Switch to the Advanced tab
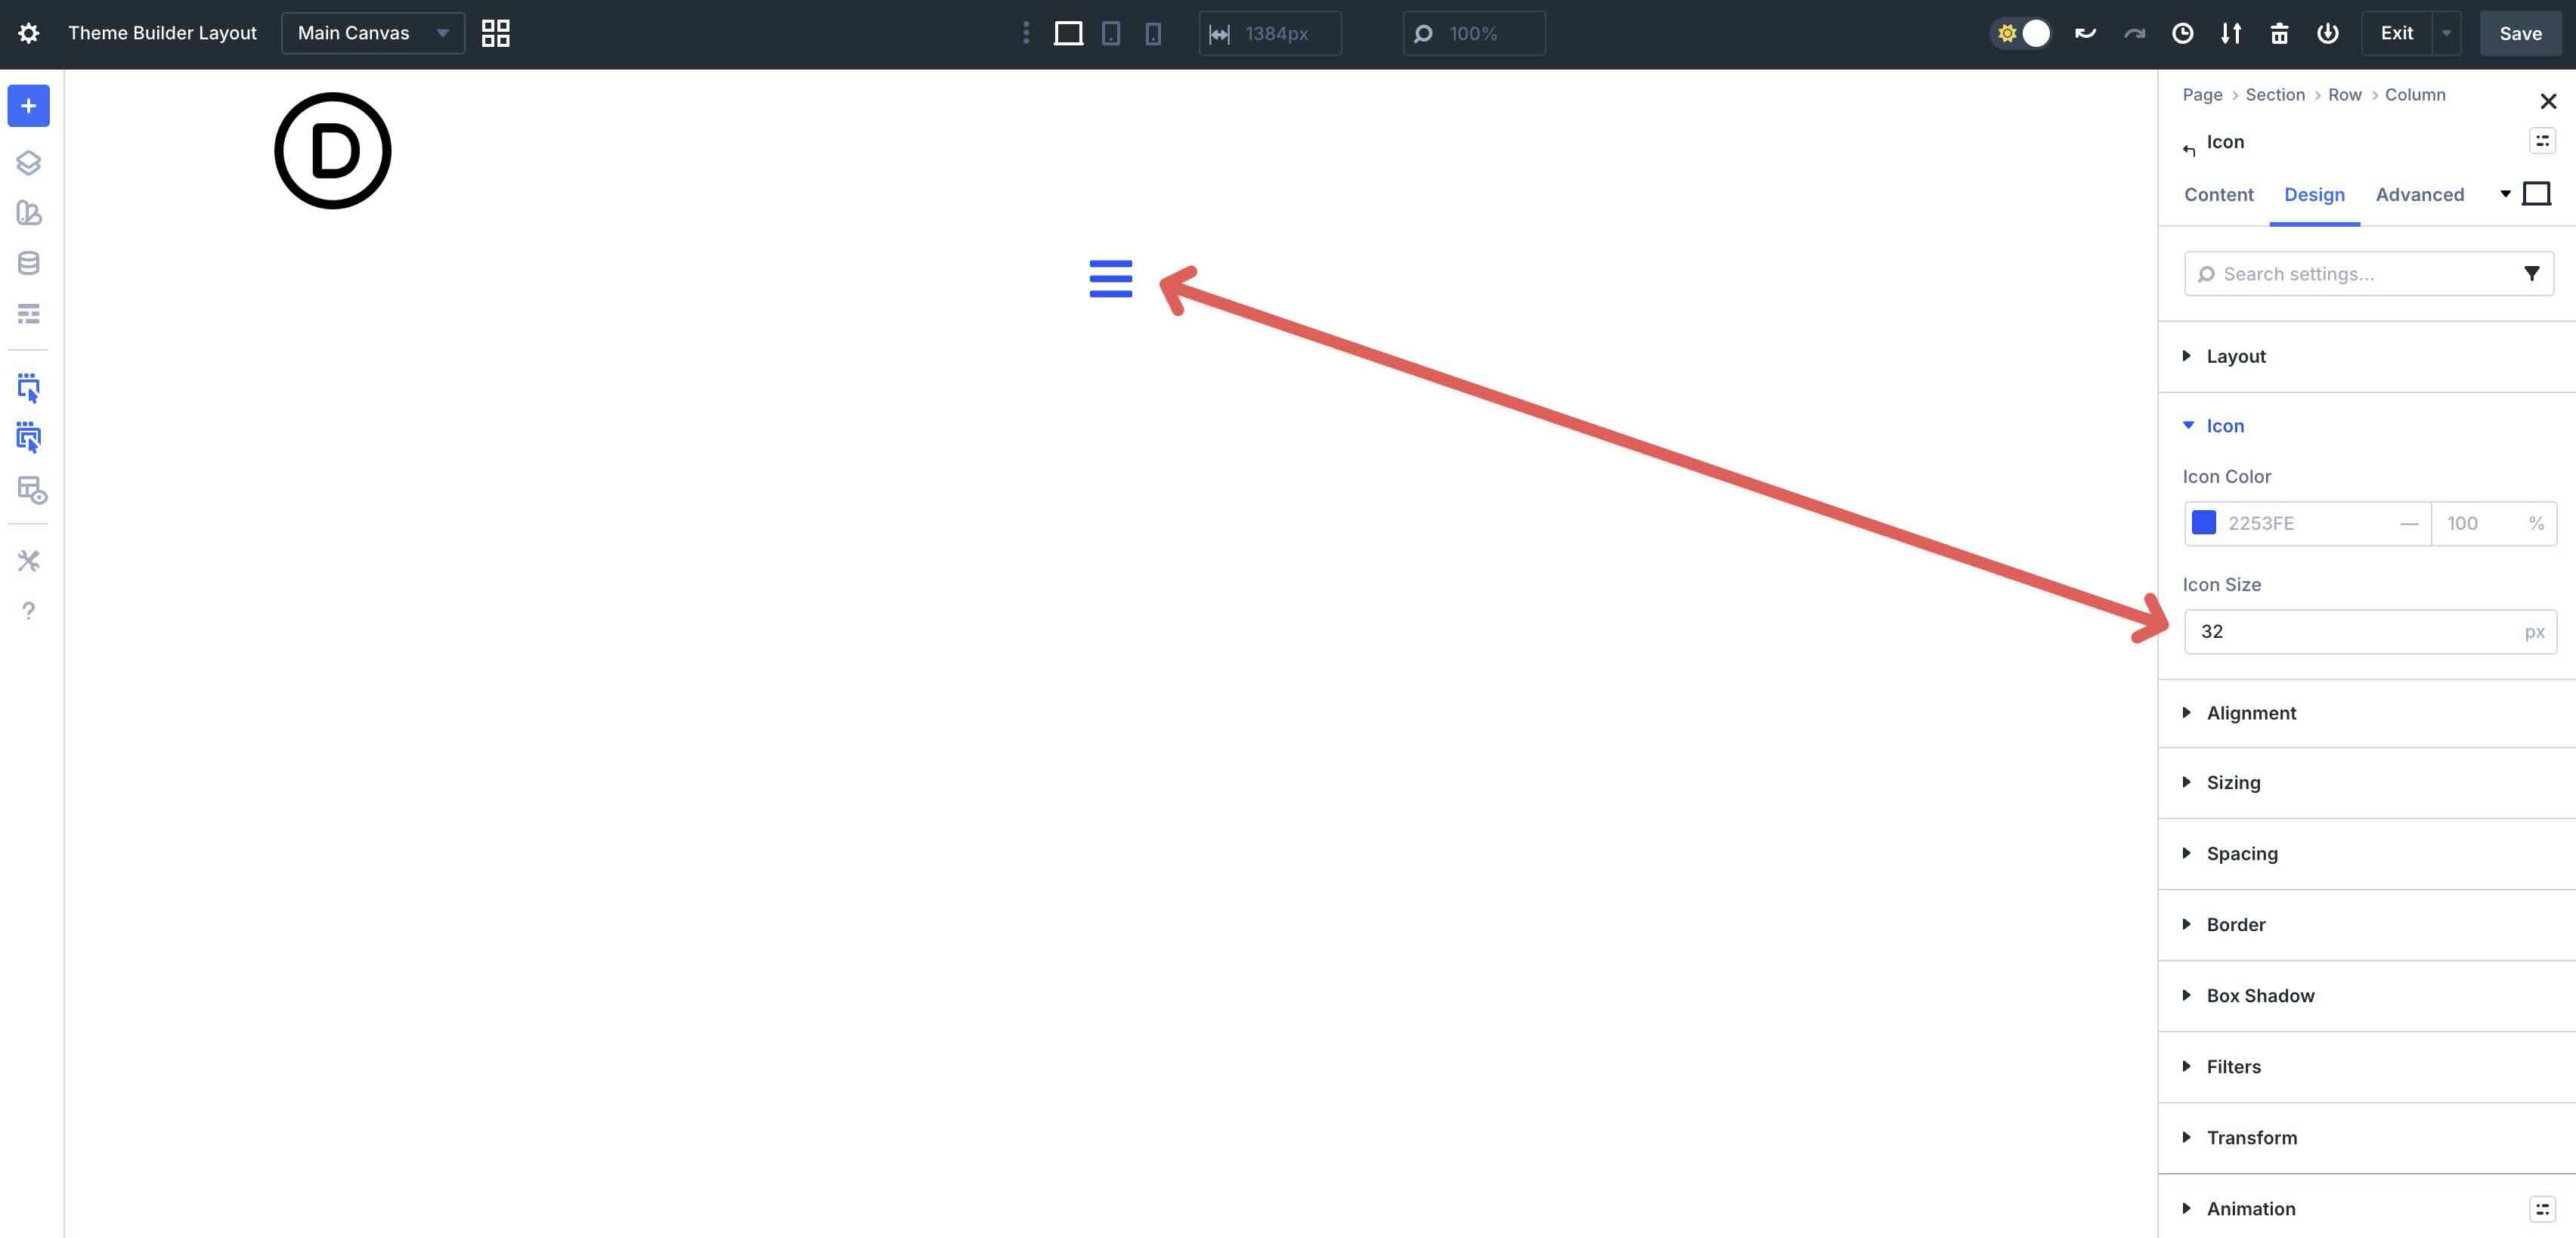 (x=2419, y=194)
